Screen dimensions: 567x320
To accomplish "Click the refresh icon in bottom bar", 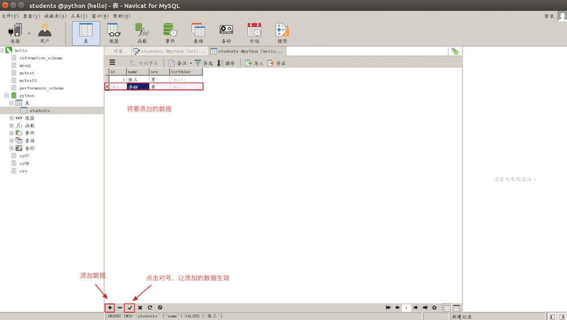I will pyautogui.click(x=150, y=308).
